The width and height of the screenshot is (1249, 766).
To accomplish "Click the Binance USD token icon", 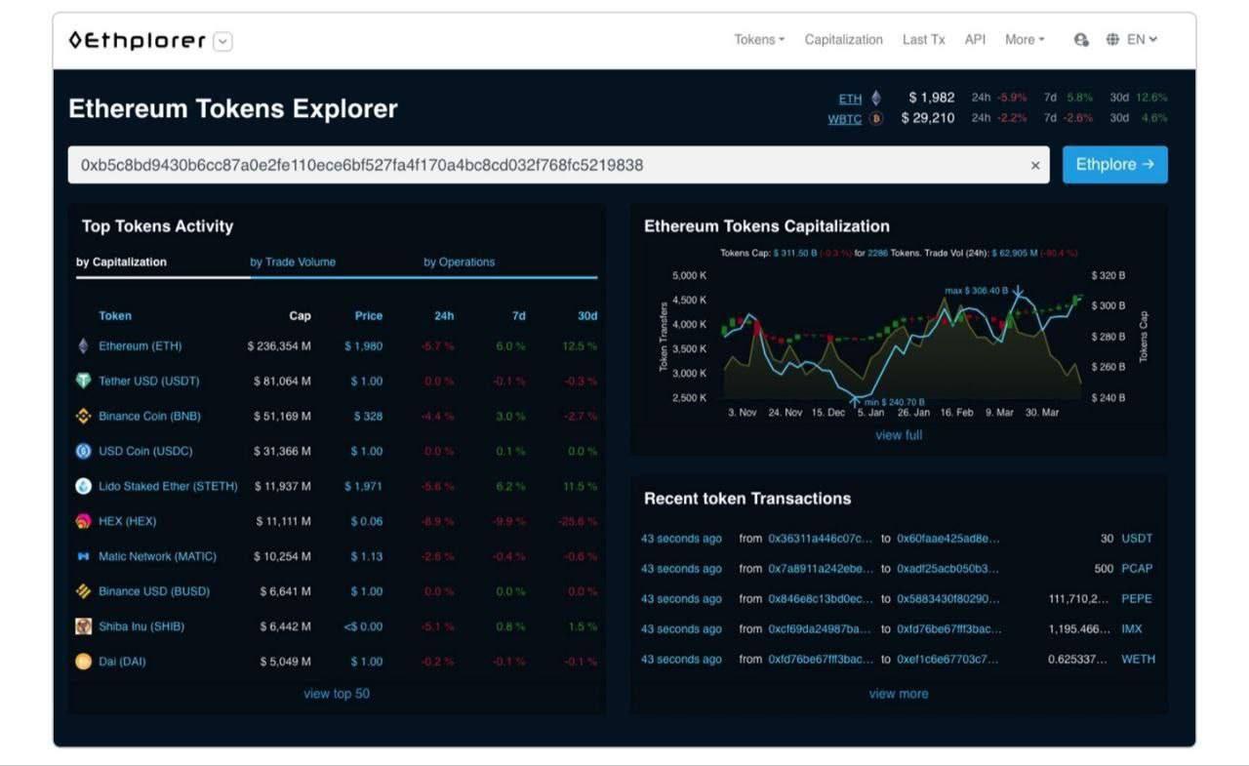I will pyautogui.click(x=83, y=591).
